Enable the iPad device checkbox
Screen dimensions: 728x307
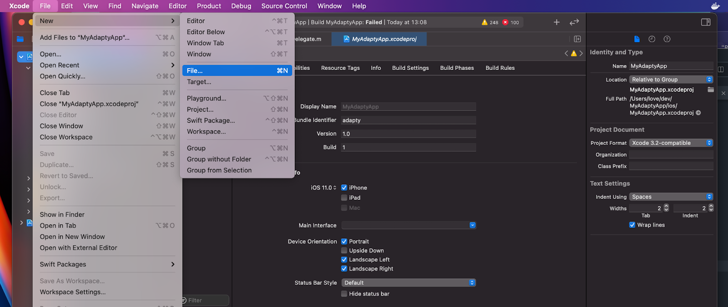344,198
